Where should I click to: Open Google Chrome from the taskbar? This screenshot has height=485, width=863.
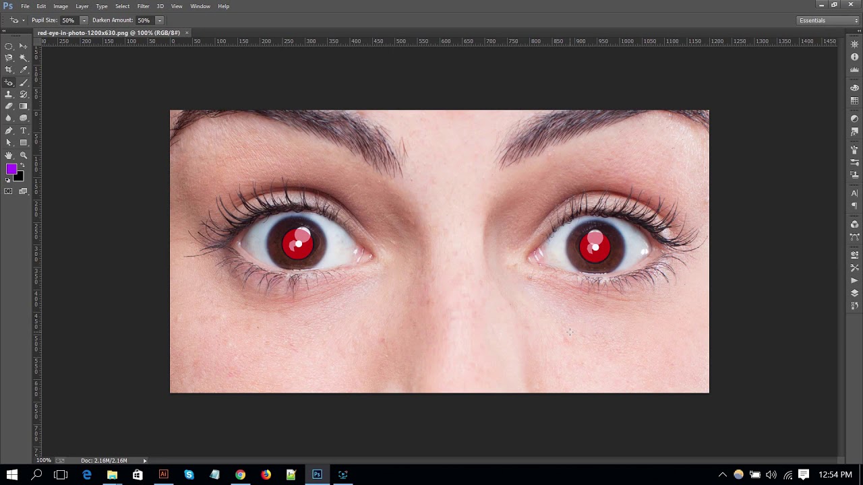[240, 475]
